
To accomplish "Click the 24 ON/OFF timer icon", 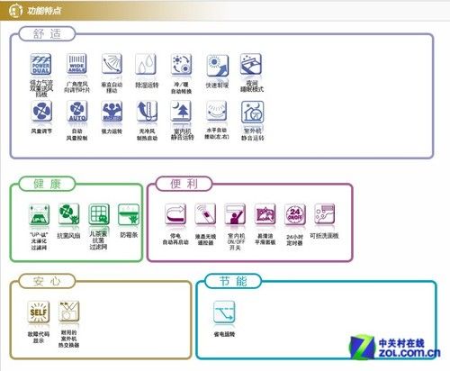I will click(295, 214).
